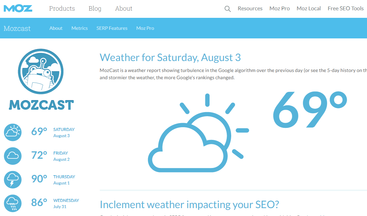Click the Moz Local link
Viewport: 367px width, 216px height.
[309, 9]
